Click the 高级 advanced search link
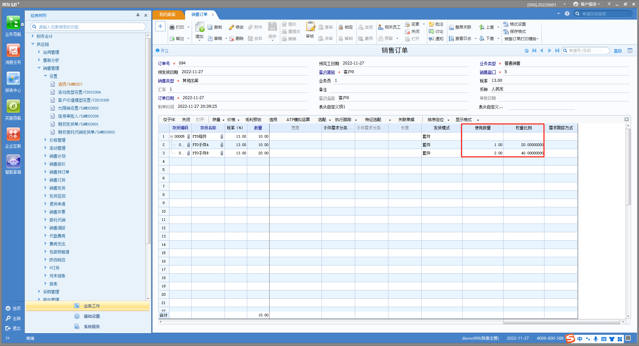 tap(618, 51)
